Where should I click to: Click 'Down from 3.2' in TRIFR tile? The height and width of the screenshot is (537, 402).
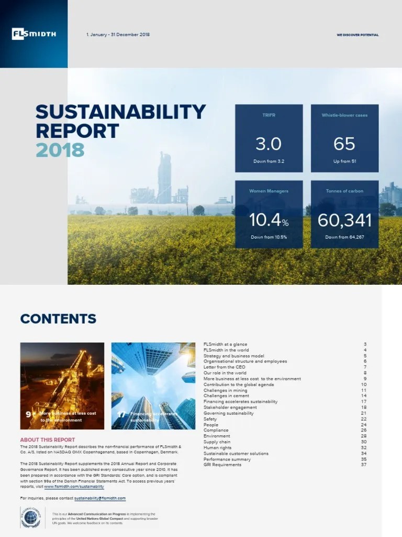[269, 162]
